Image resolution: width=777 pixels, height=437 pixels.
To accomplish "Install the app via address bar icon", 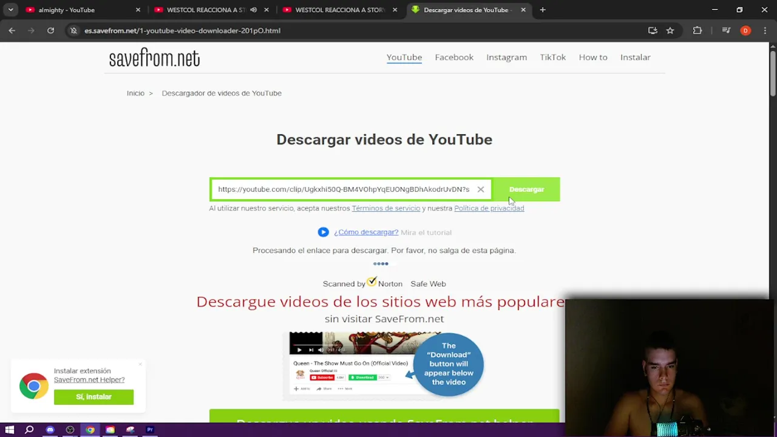I will (x=653, y=30).
